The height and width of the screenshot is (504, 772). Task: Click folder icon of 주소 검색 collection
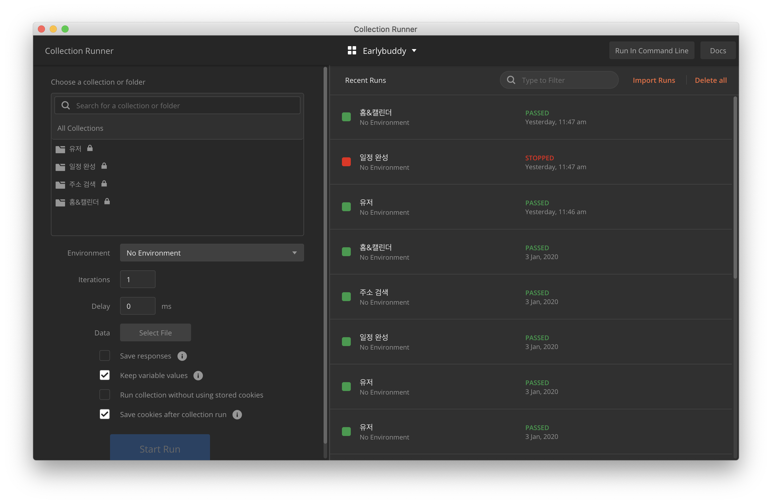[60, 185]
